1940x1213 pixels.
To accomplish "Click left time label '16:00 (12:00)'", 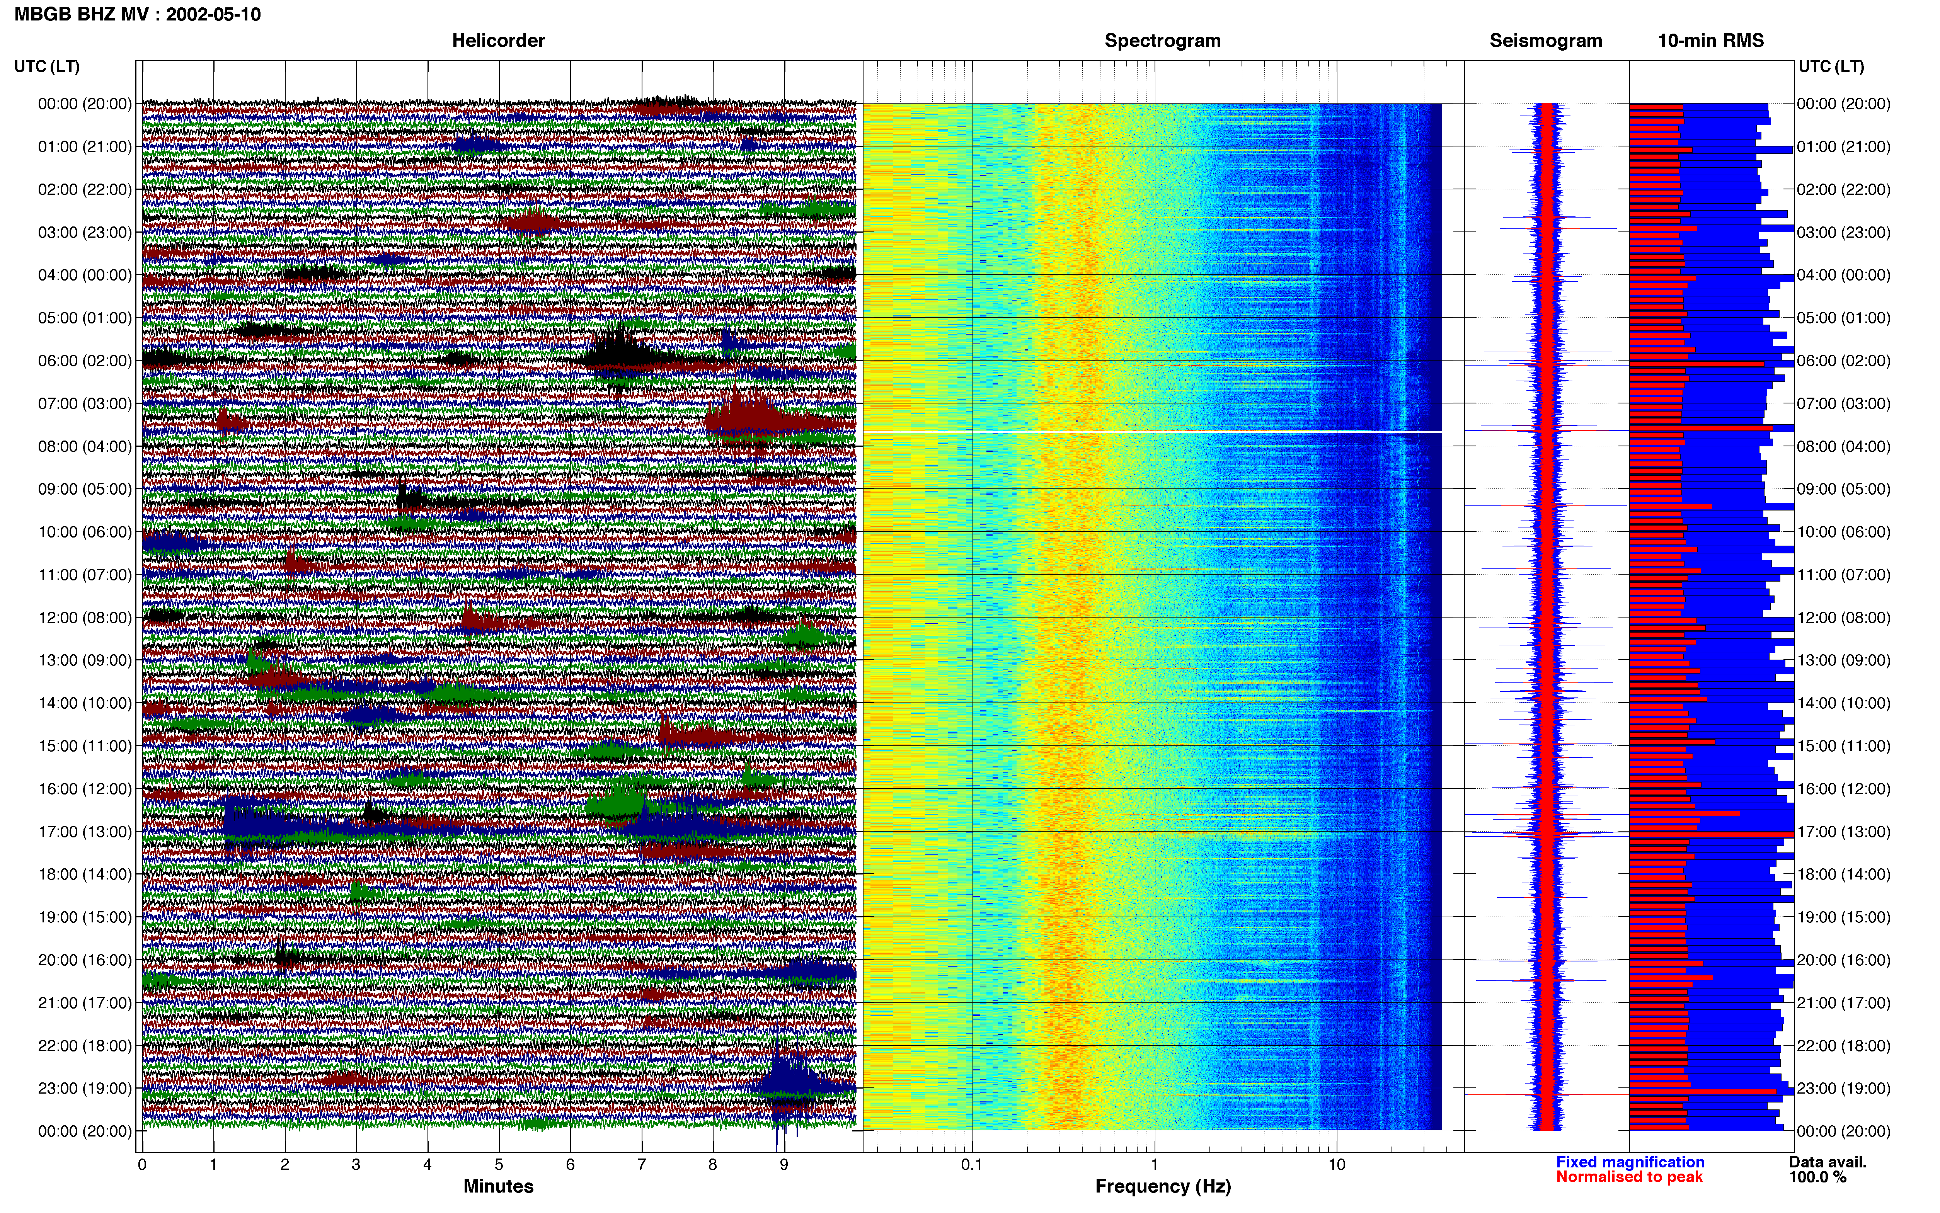I will pos(85,789).
